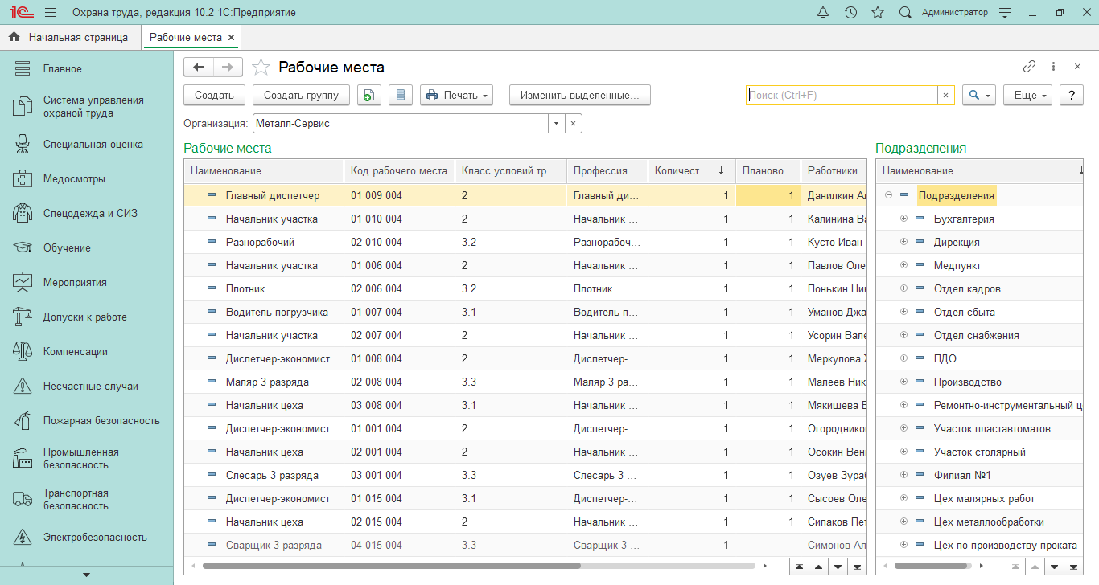The image size is (1099, 585).
Task: Open notifications bell icon
Action: click(822, 13)
